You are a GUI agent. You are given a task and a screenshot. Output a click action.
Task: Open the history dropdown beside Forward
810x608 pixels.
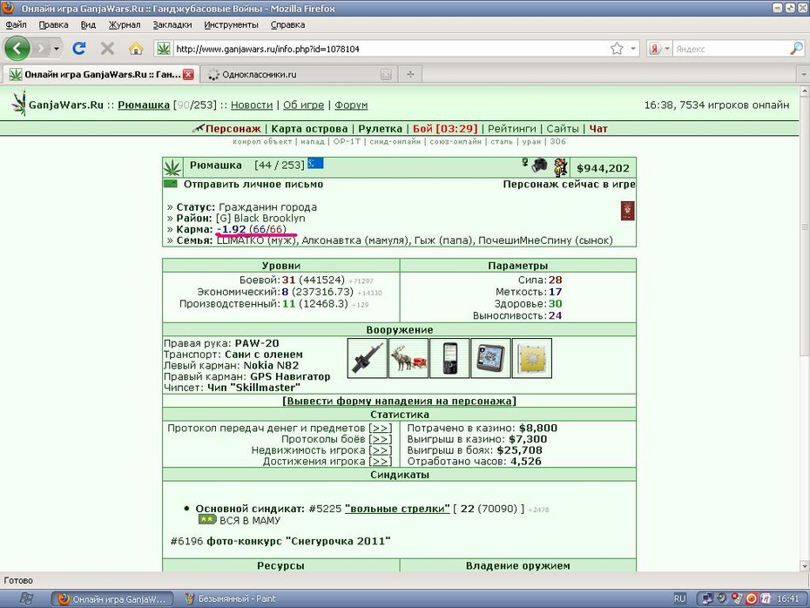point(57,49)
